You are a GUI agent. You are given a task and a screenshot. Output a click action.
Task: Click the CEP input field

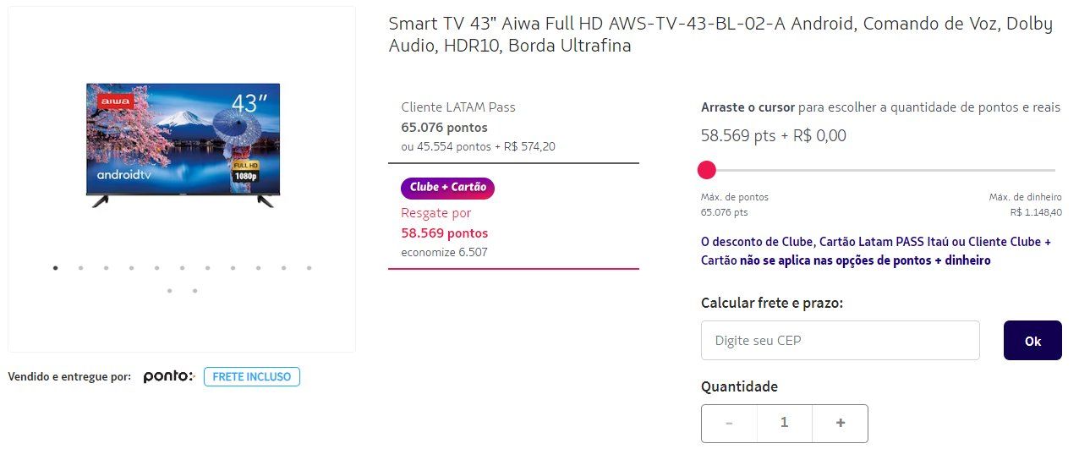tap(841, 341)
